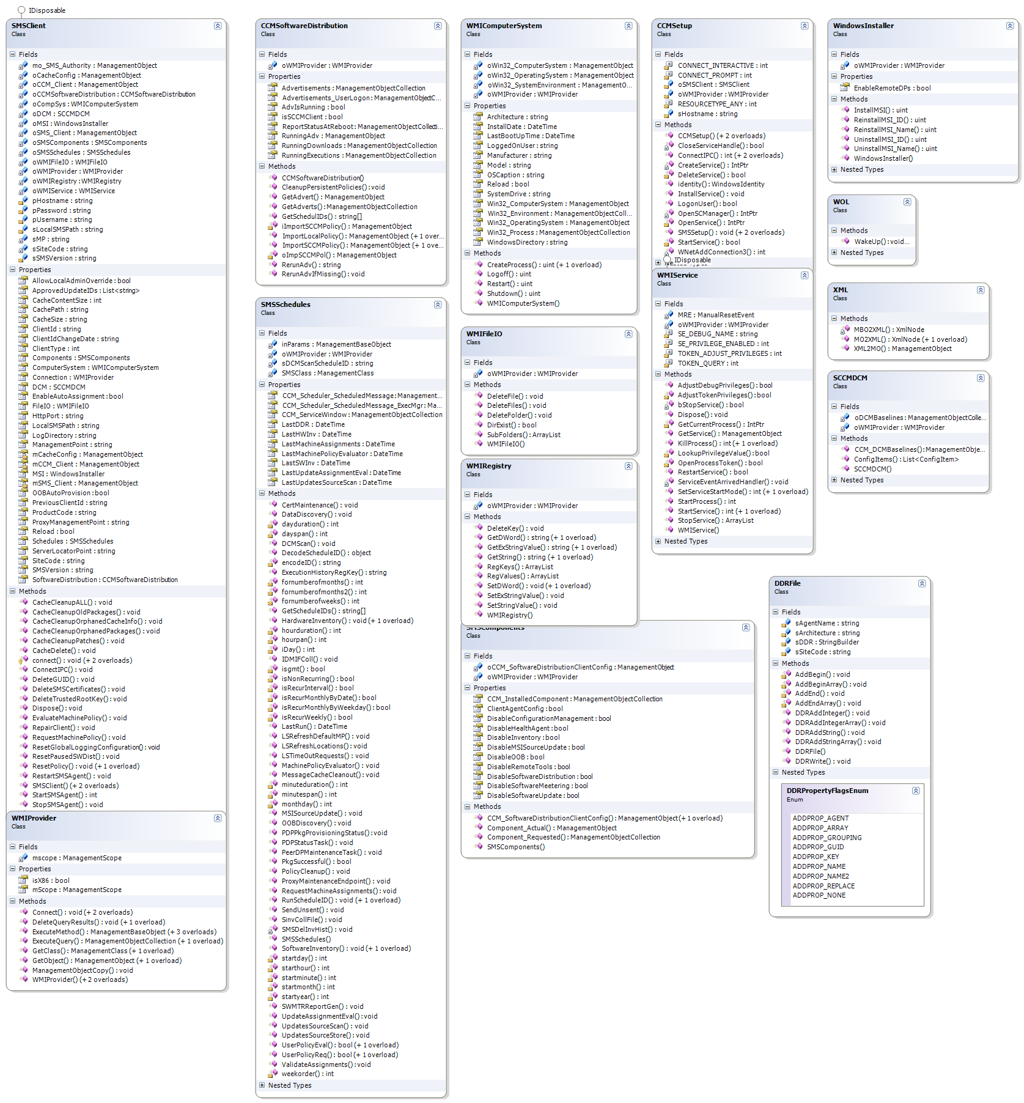Click the field icon beside mscope in WMIProvider

(23, 858)
